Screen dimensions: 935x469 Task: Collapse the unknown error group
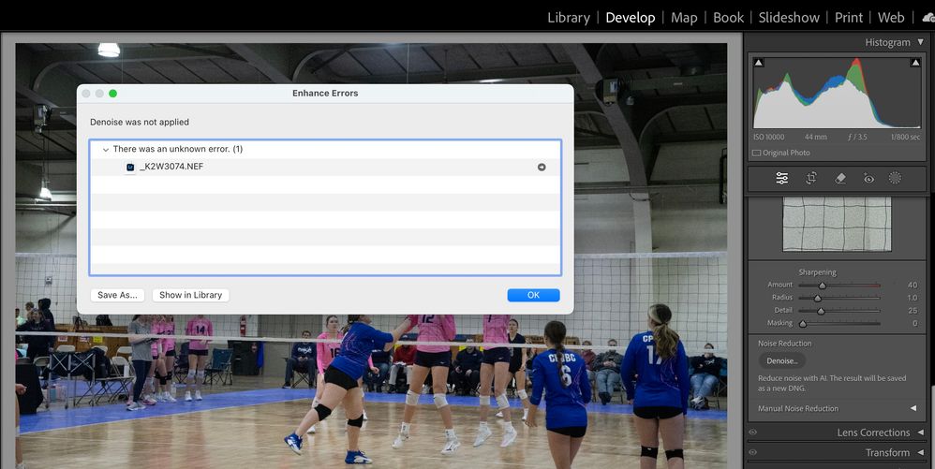tap(106, 150)
